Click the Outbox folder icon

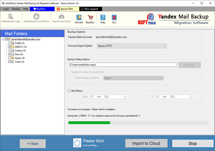point(13,50)
